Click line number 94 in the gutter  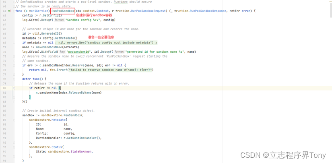pos(5,152)
